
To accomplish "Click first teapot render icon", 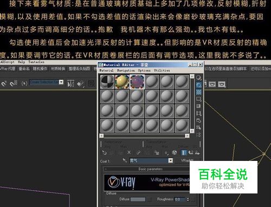I will 212,84.
